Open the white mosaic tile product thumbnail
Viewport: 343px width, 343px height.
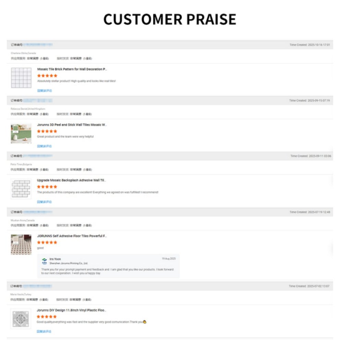21,78
